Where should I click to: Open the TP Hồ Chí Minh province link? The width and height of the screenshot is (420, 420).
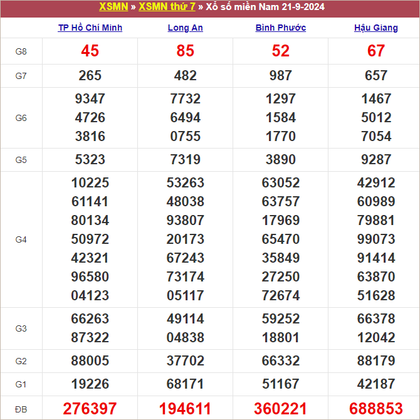click(90, 28)
